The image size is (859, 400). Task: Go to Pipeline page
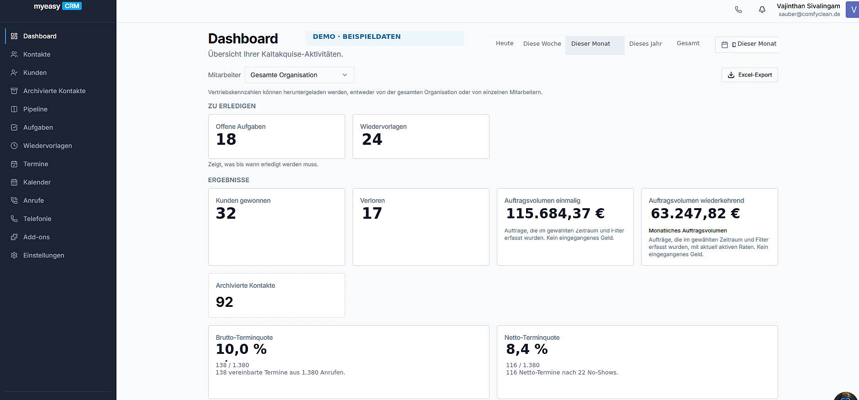58,109
